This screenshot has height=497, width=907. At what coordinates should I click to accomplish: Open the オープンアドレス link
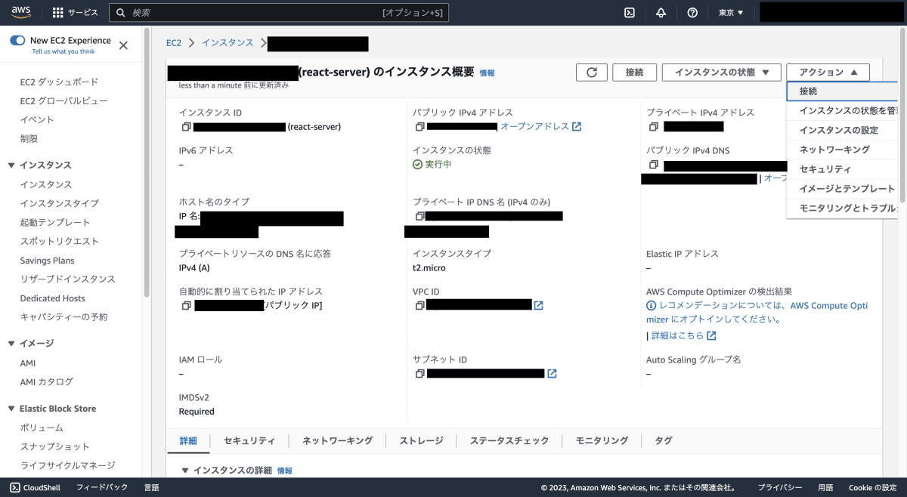pos(540,127)
